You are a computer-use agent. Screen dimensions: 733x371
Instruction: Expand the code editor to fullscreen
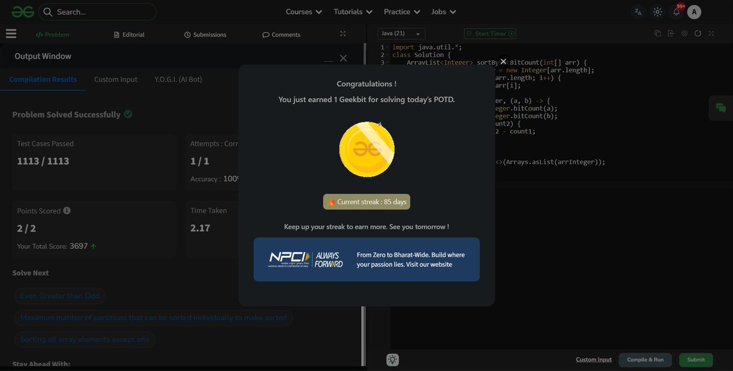coord(711,34)
